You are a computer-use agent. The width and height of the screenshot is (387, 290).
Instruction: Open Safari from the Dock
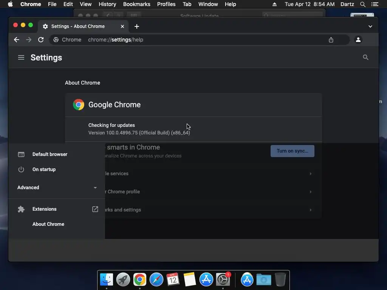pos(156,280)
